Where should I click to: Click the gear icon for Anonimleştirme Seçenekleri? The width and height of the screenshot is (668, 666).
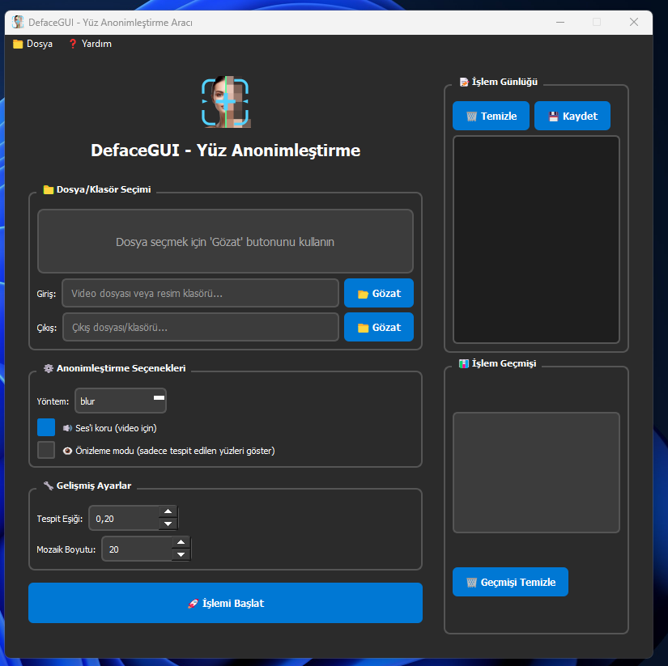[49, 368]
